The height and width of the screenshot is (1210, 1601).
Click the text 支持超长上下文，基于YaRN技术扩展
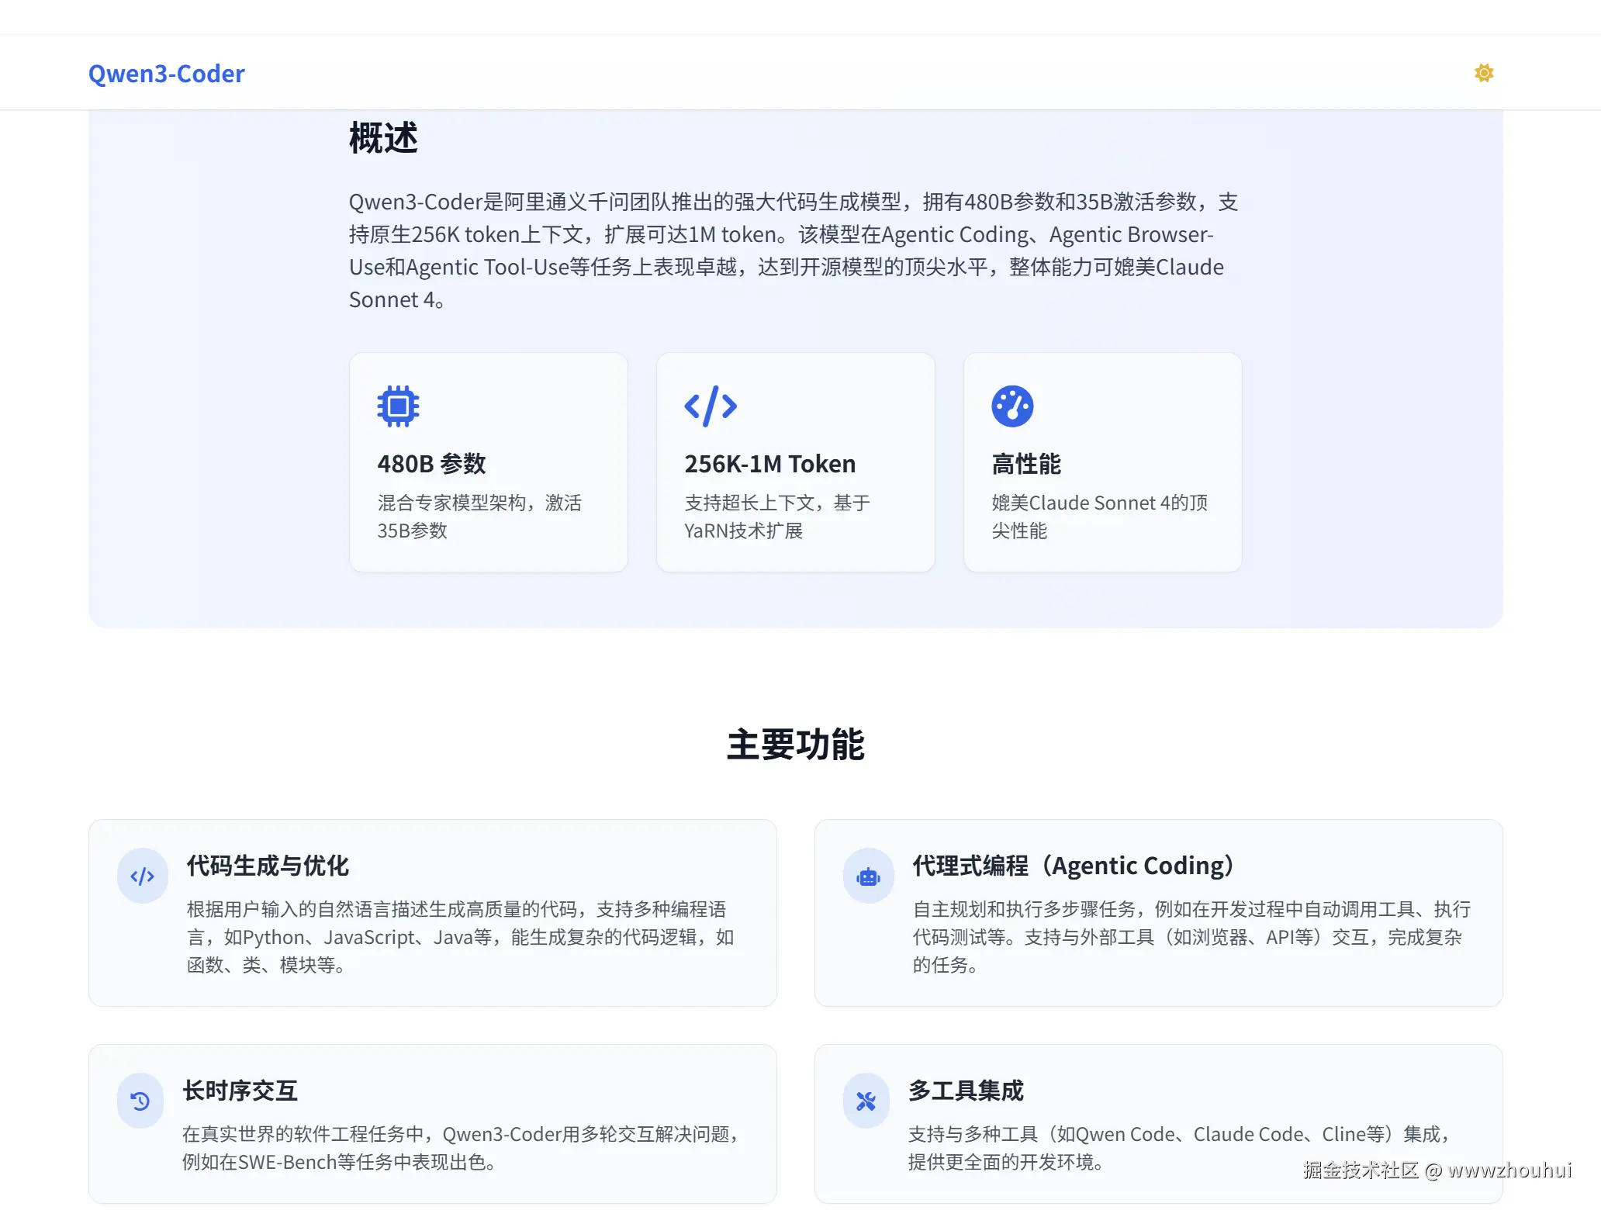click(x=777, y=517)
